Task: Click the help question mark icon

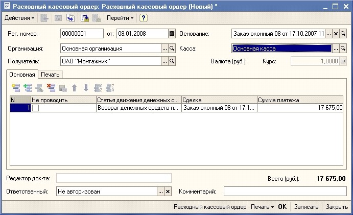Action: pos(143,18)
